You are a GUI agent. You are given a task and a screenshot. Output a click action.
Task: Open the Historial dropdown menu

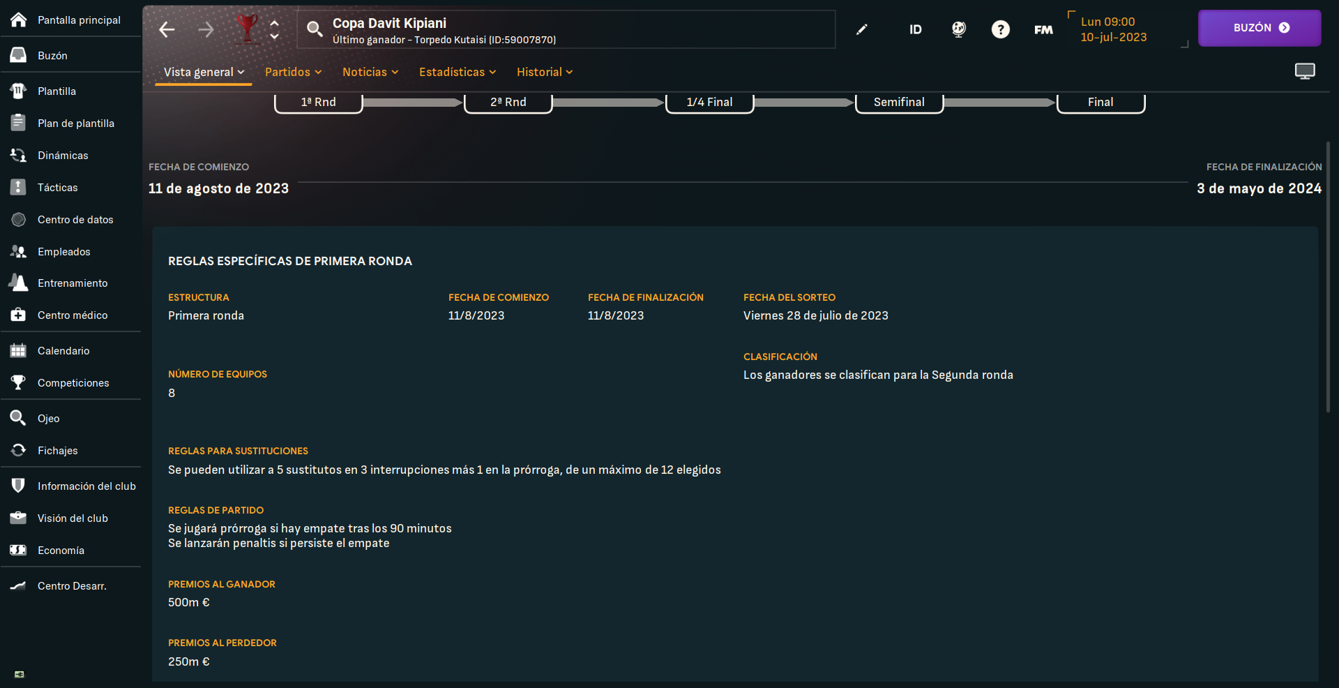[x=545, y=72]
